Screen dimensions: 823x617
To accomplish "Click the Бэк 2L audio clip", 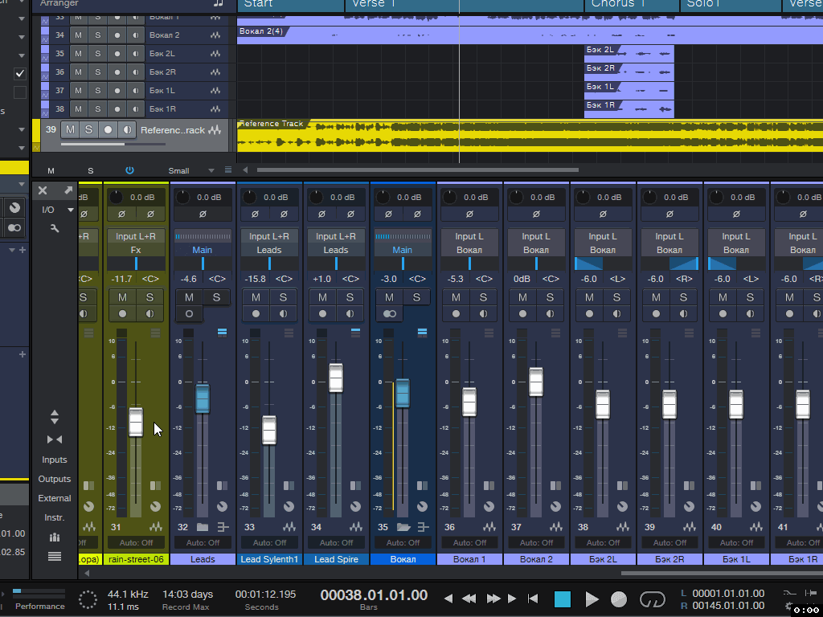I will (629, 54).
